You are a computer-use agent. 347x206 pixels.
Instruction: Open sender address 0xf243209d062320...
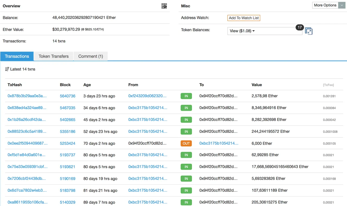(x=147, y=96)
